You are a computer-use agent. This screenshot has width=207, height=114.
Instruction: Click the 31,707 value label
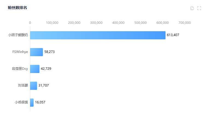coord(44,85)
